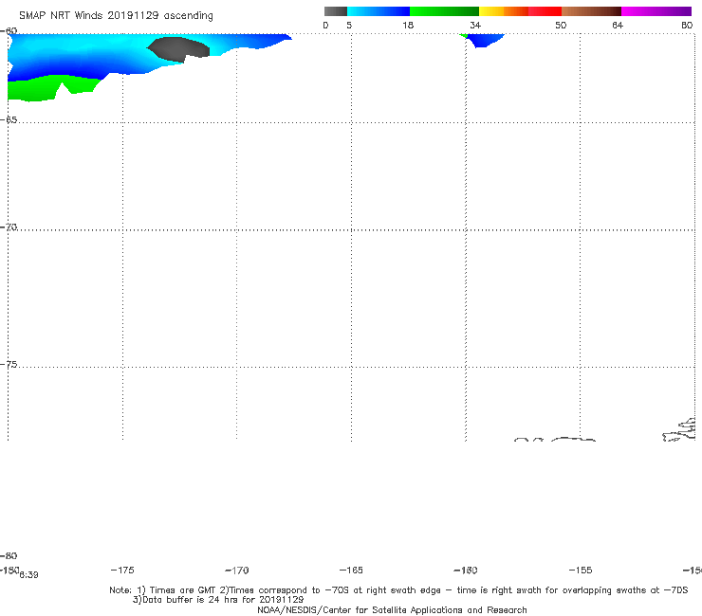Click the latitude label "-75"
The width and height of the screenshot is (702, 616).
[9, 365]
